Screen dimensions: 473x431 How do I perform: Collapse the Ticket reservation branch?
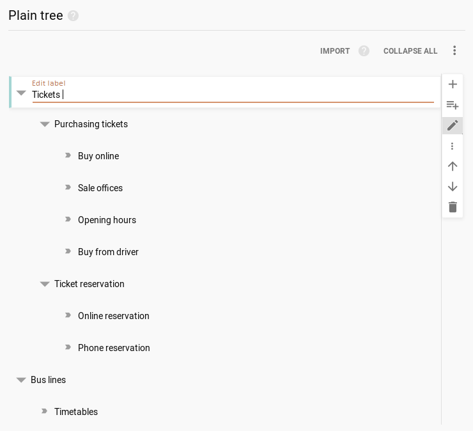point(45,284)
